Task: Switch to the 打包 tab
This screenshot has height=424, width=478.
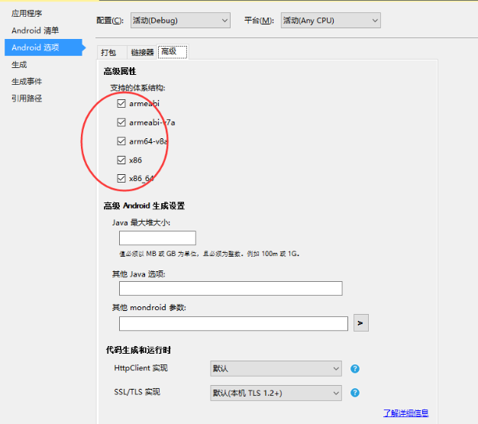Action: pos(111,52)
